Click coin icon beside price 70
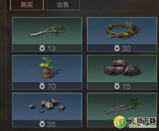The height and width of the screenshot is (131, 159). (x=42, y=86)
